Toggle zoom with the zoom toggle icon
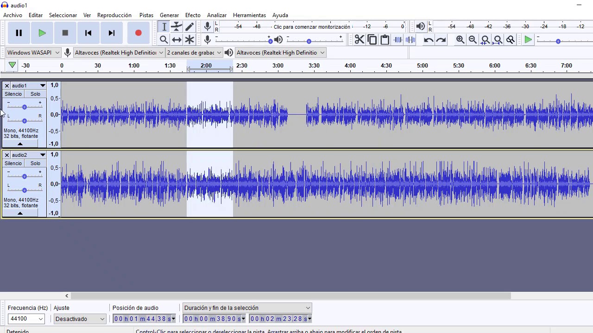The image size is (593, 333). [510, 40]
